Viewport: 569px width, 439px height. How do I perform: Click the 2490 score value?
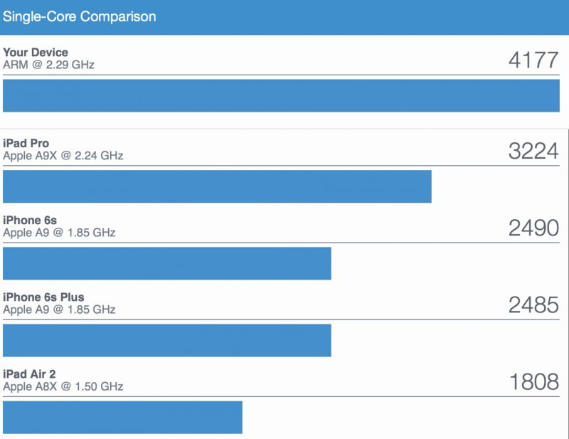[x=533, y=228]
